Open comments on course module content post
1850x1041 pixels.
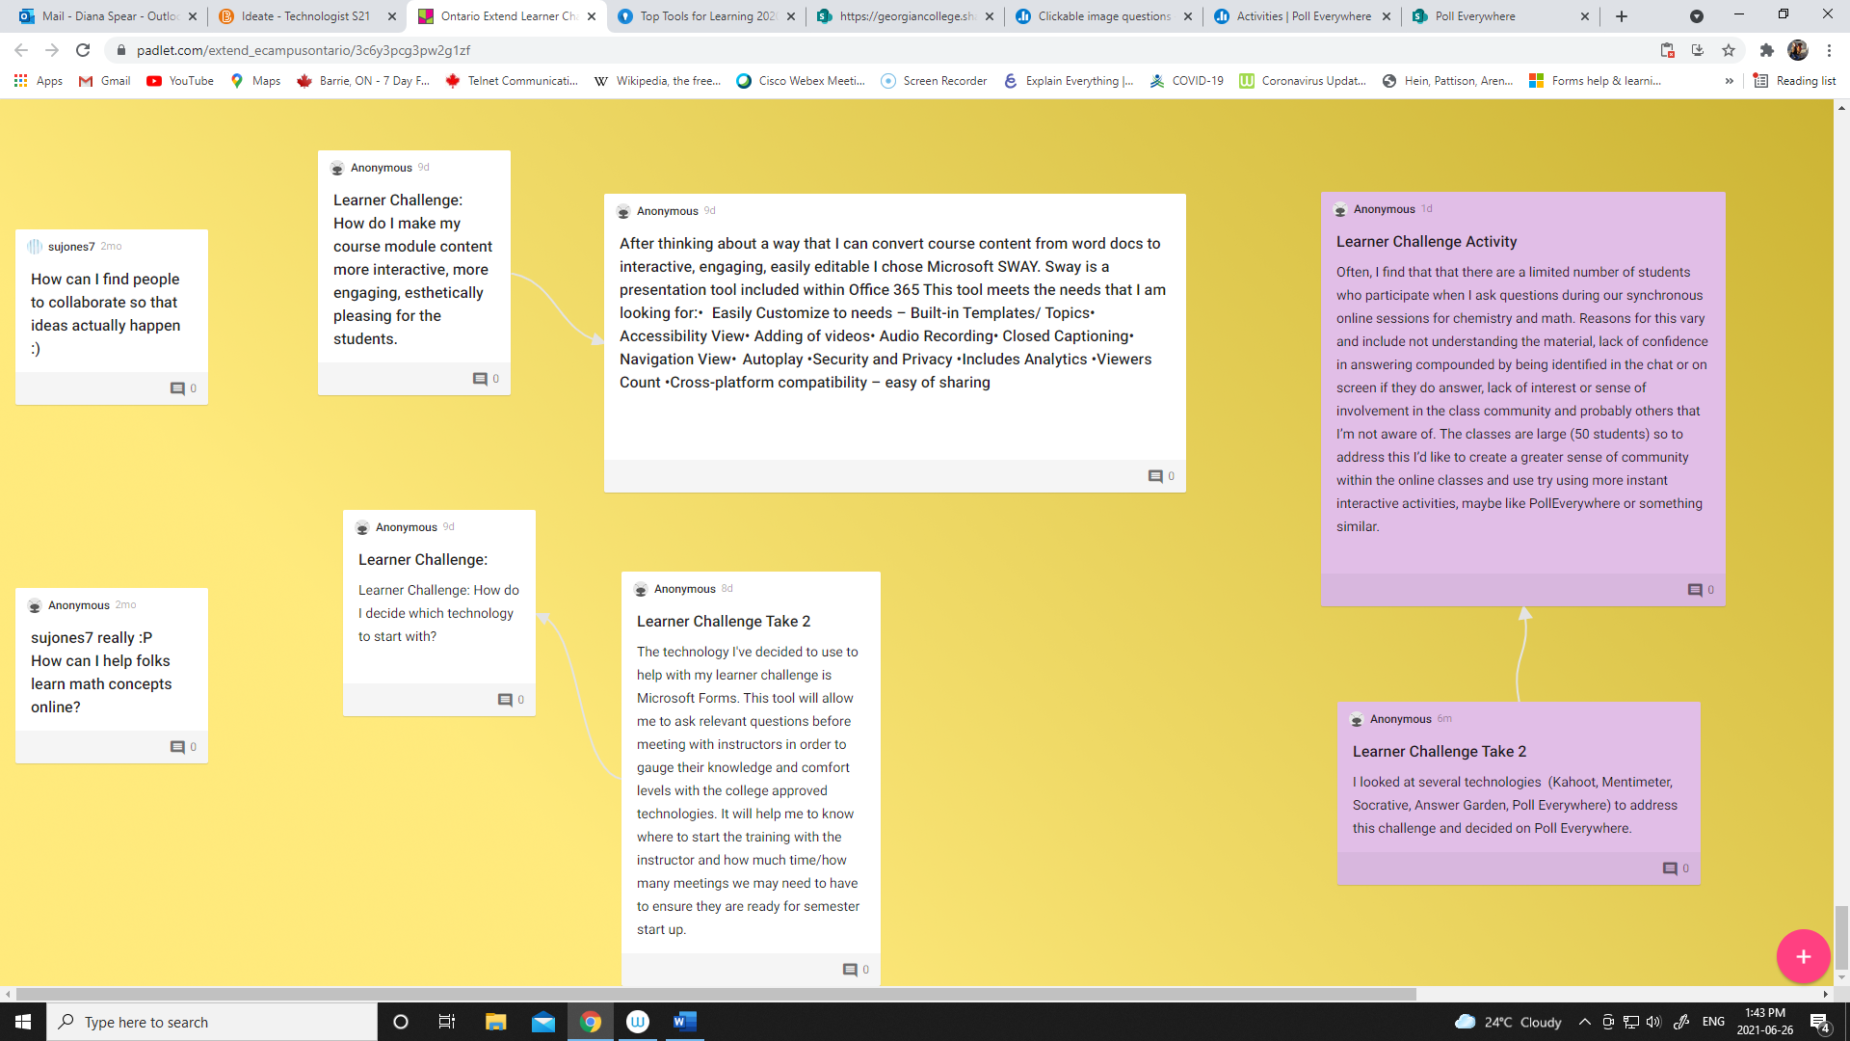[x=486, y=379]
